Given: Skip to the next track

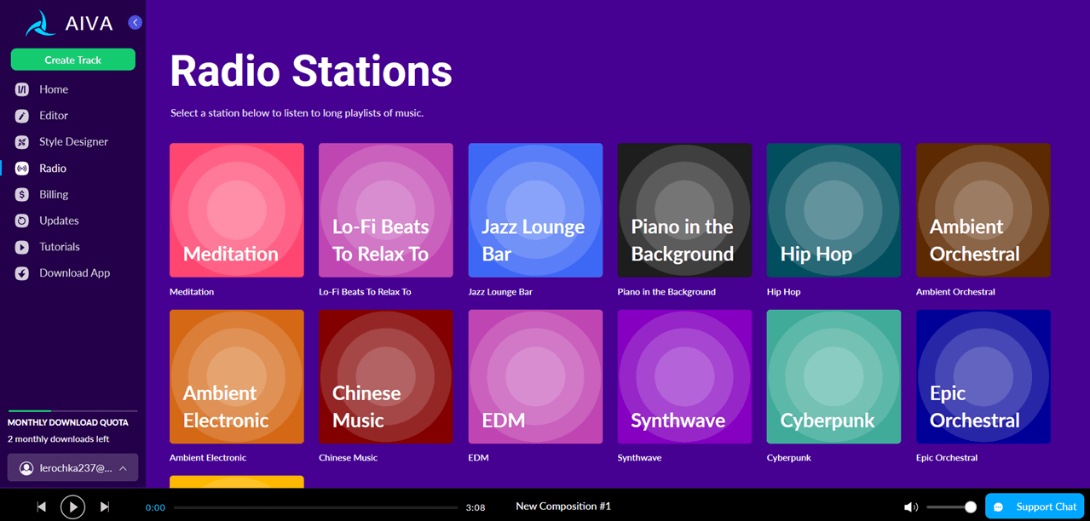Looking at the screenshot, I should (x=105, y=507).
